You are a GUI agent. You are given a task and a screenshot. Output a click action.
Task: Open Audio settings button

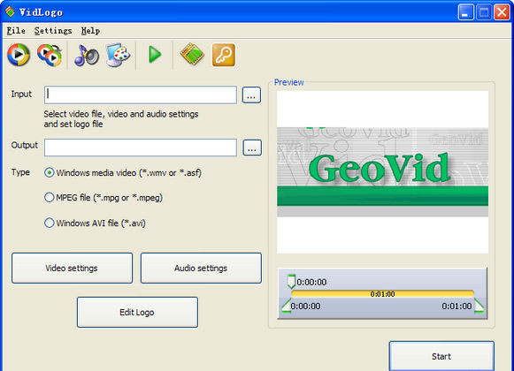pos(201,269)
